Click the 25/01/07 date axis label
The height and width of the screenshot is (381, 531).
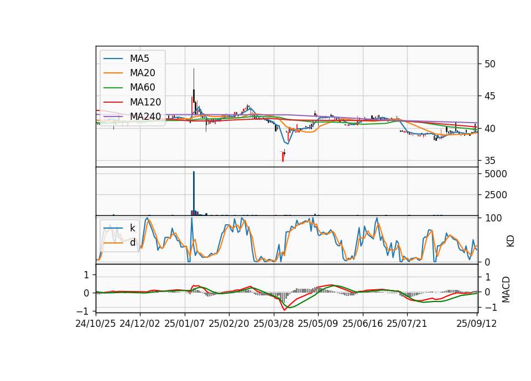[185, 324]
